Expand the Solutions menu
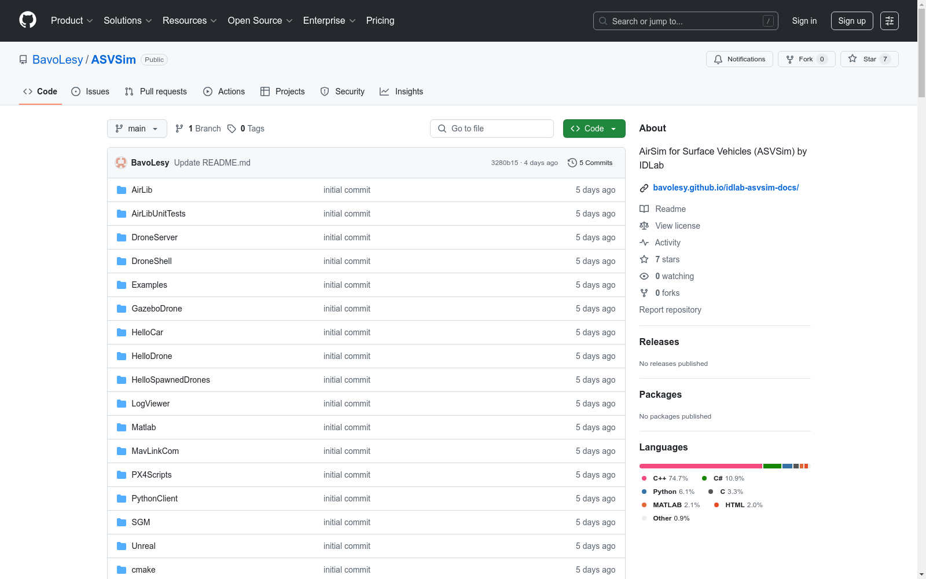The width and height of the screenshot is (926, 579). (x=128, y=20)
